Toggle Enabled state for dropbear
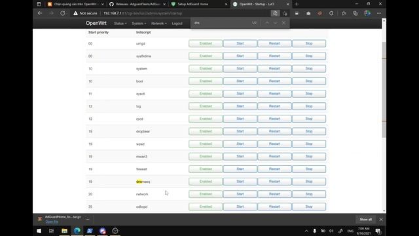 [x=206, y=131]
